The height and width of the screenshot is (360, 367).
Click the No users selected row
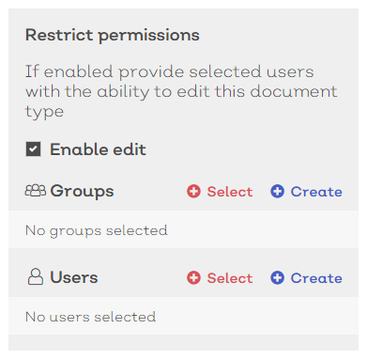click(x=183, y=316)
